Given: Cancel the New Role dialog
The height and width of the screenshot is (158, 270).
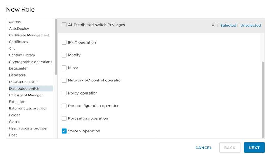Looking at the screenshot, I should [x=203, y=148].
